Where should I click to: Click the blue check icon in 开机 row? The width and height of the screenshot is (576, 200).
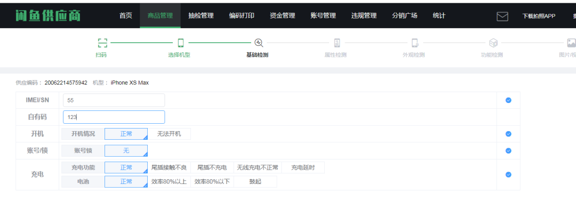508,134
